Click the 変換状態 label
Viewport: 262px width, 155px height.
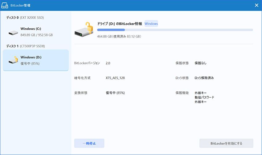81,93
